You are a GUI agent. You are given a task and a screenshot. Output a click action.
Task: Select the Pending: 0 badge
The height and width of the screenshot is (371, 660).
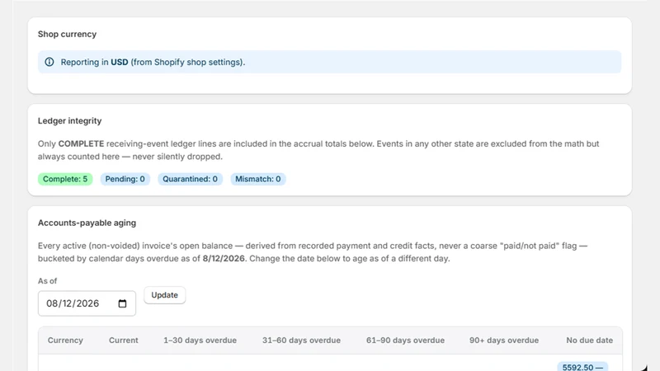[125, 179]
